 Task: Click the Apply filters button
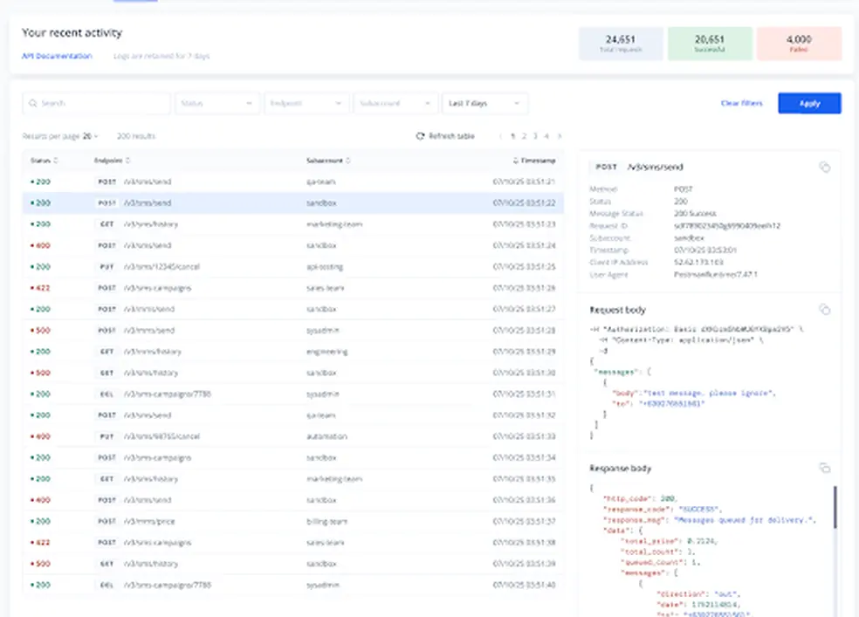click(x=809, y=104)
